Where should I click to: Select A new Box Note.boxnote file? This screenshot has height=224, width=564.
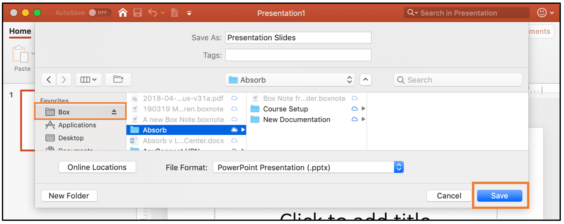click(x=186, y=120)
